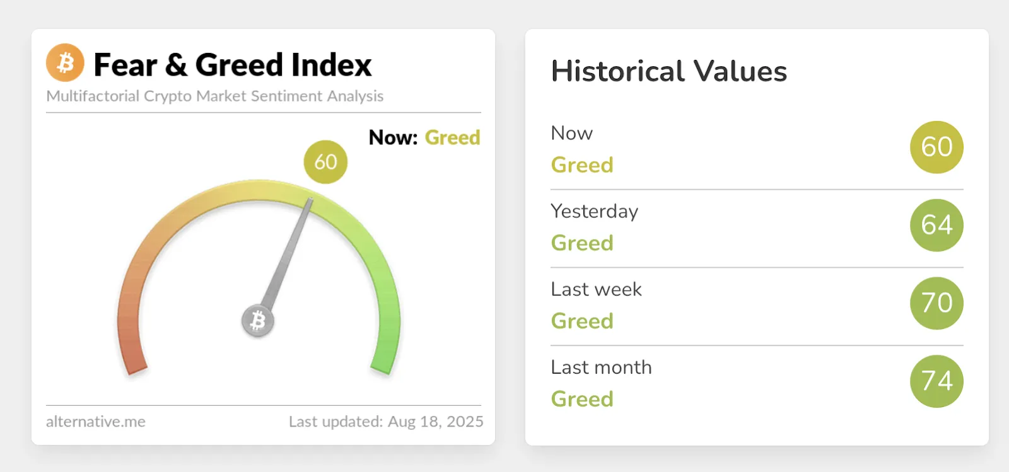
Task: Click the orange Bitcoin logo icon
Action: [x=65, y=63]
